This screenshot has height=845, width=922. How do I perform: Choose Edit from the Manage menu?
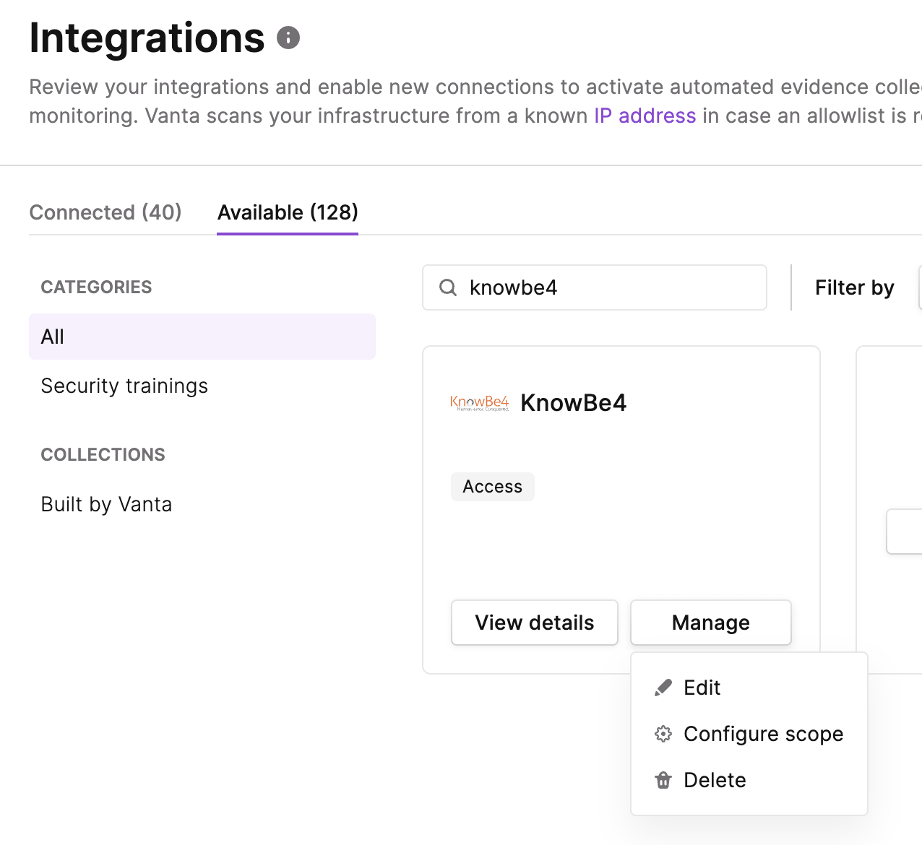coord(749,688)
